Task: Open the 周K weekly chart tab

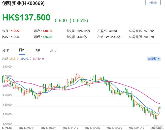Action: coord(37,50)
